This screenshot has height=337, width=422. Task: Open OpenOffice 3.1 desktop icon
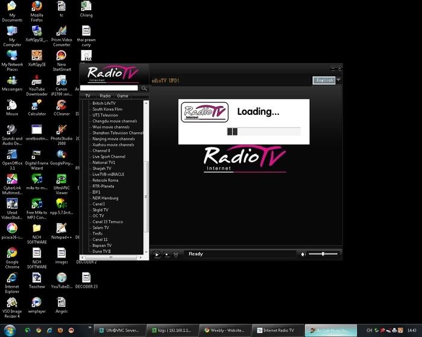click(x=12, y=159)
